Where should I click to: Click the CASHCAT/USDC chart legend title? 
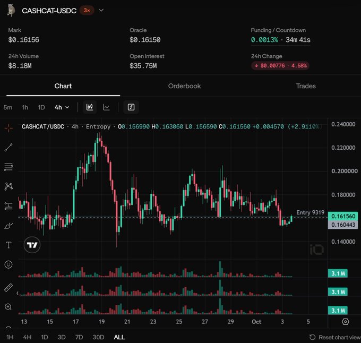tap(43, 126)
